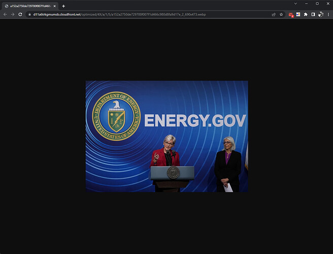This screenshot has width=333, height=254.
Task: Reload the page with the refresh icon
Action: [x=20, y=14]
